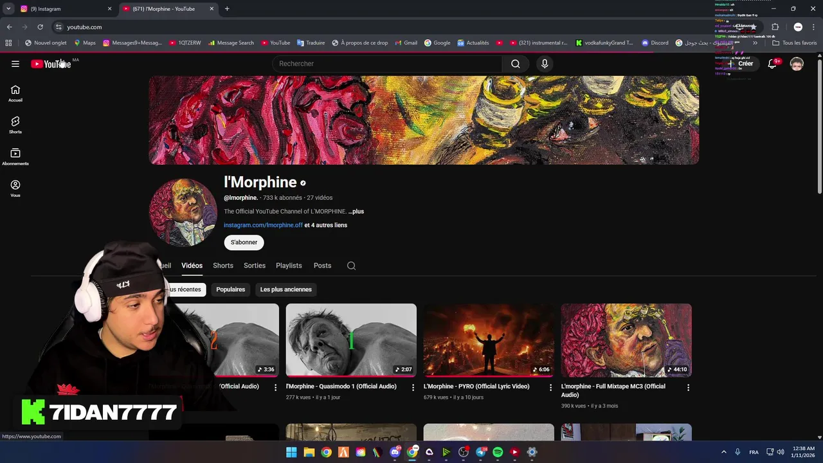This screenshot has height=463, width=823.
Task: Expand channel description with ...plus
Action: coord(356,212)
